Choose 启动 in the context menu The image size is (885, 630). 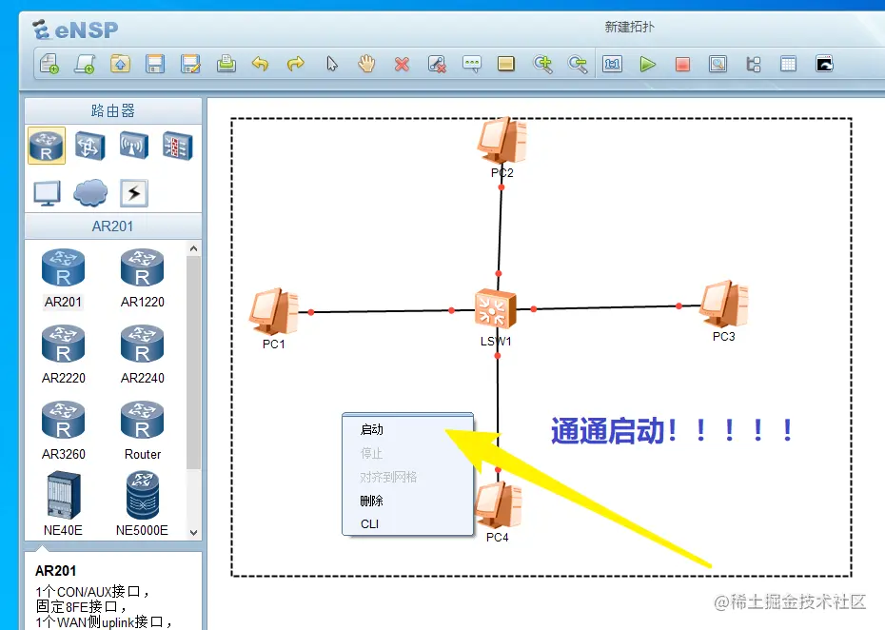click(407, 429)
